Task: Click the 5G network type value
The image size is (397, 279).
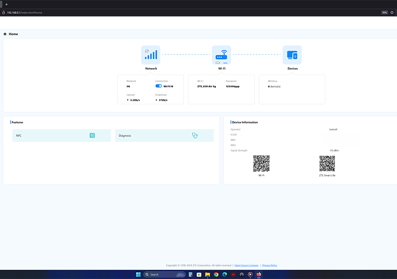Action: [x=129, y=86]
